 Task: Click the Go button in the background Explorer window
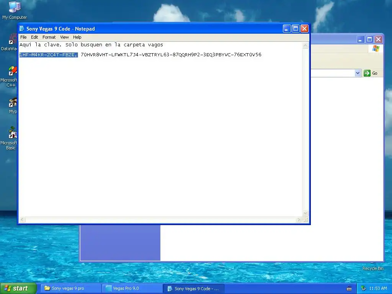[x=371, y=73]
